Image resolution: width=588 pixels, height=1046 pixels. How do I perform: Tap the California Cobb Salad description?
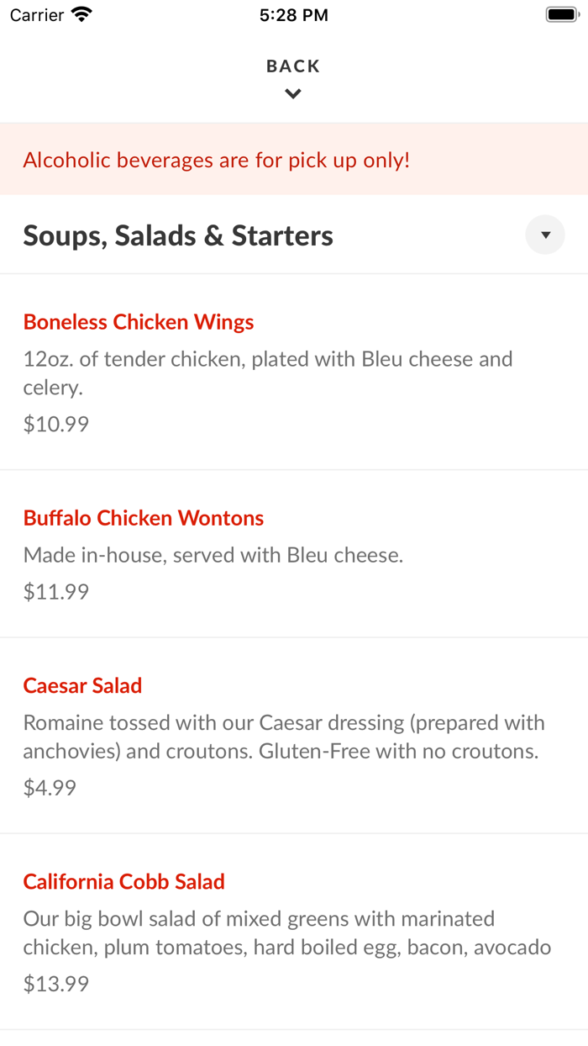coord(286,932)
